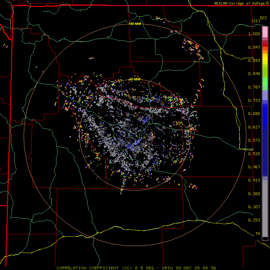This screenshot has height=270, width=270.
Task: Select the 0.787 legend value
Action: (x=254, y=87)
